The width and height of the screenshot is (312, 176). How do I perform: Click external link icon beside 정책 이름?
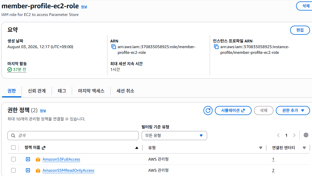[x=44, y=148]
